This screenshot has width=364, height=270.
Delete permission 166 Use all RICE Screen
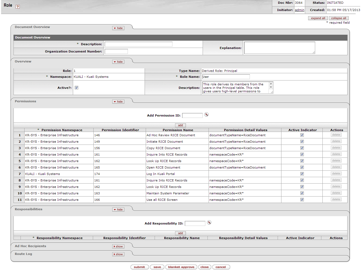click(x=336, y=199)
